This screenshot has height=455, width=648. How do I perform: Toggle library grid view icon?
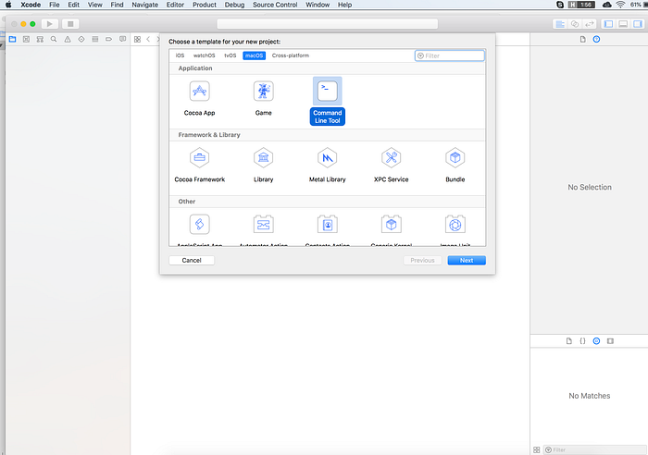tap(536, 449)
